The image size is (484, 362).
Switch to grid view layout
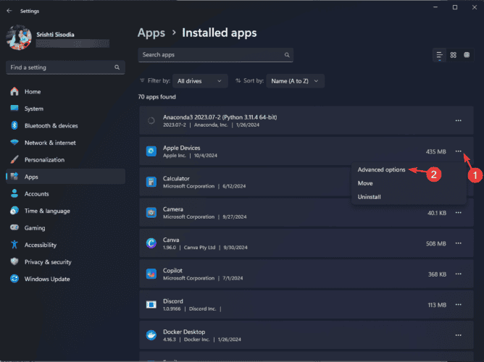(453, 55)
